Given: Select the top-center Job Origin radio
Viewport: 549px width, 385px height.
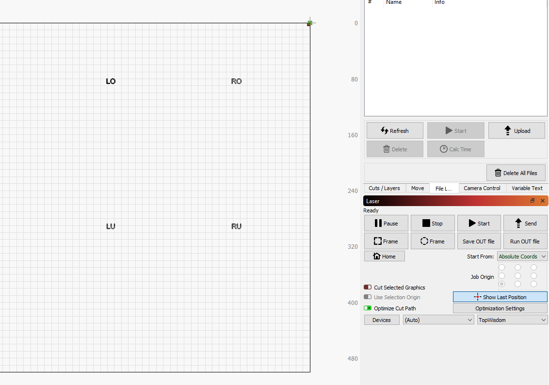Looking at the screenshot, I should tap(518, 267).
